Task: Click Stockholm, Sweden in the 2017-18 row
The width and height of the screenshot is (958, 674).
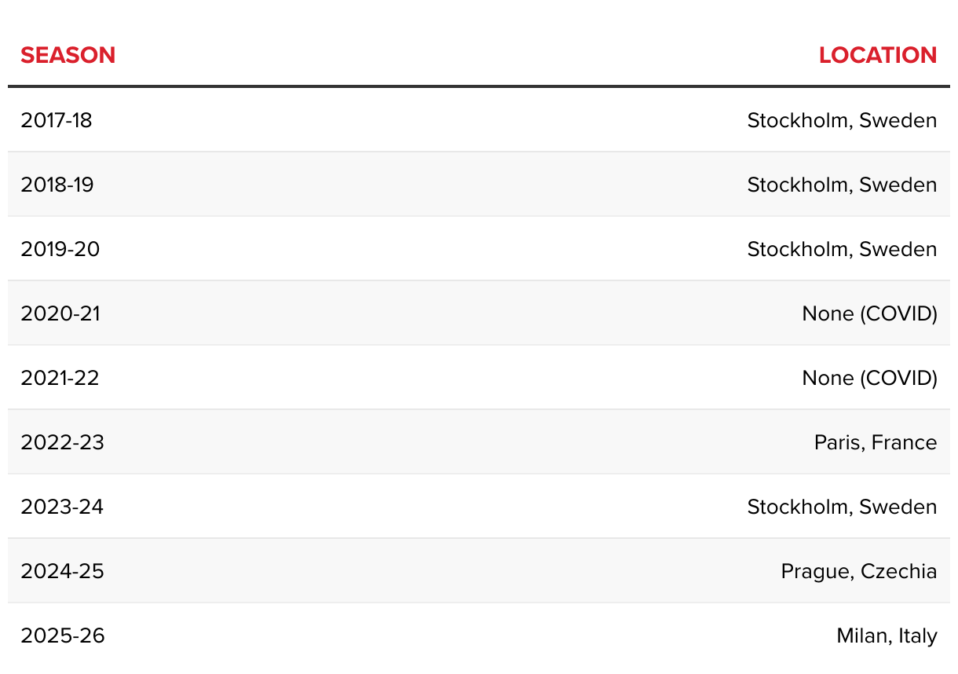Action: point(842,120)
